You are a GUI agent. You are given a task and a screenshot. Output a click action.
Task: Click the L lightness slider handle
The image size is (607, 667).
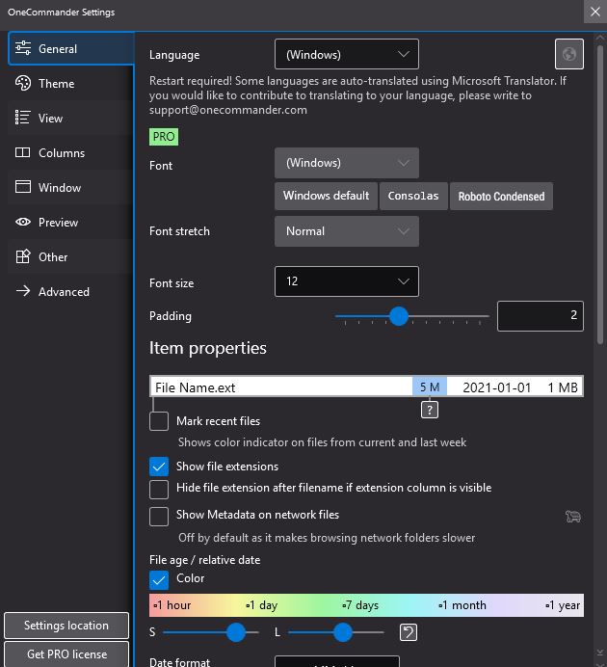[343, 632]
